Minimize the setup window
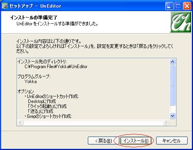The image size is (193, 150). [169, 6]
